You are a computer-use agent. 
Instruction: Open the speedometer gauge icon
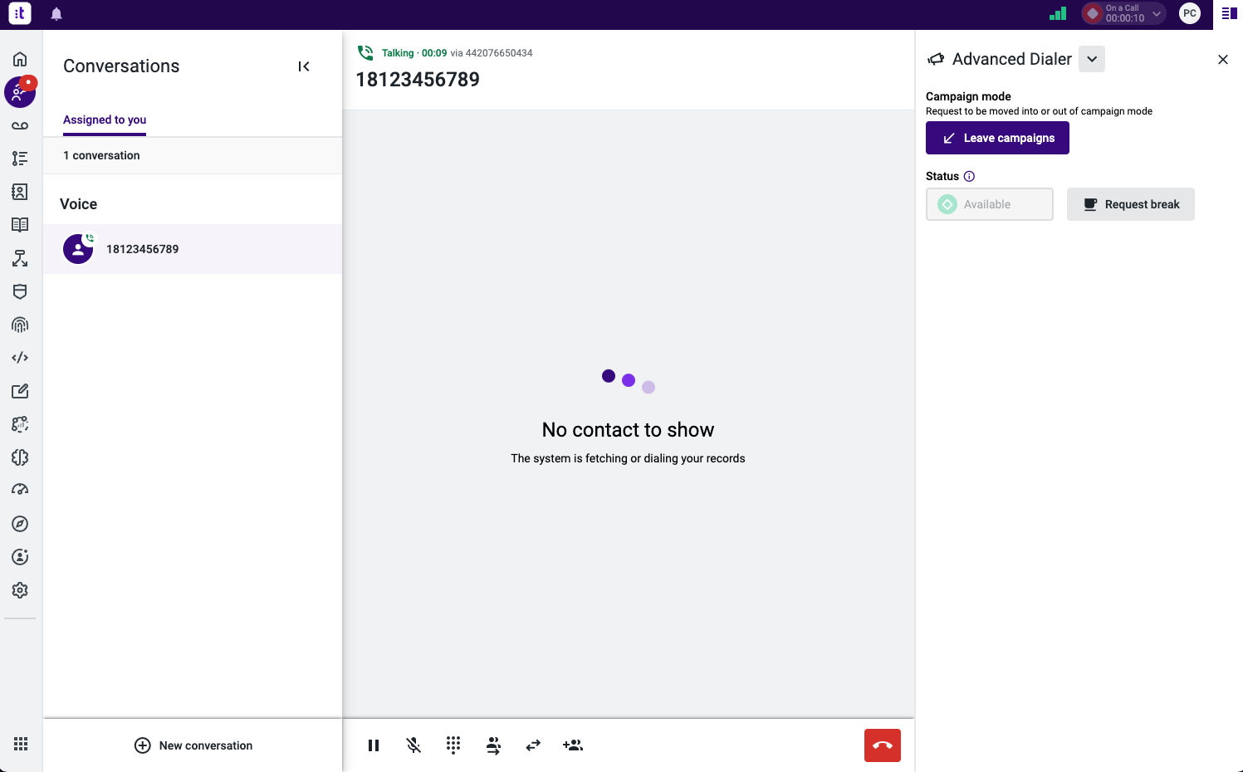(20, 491)
